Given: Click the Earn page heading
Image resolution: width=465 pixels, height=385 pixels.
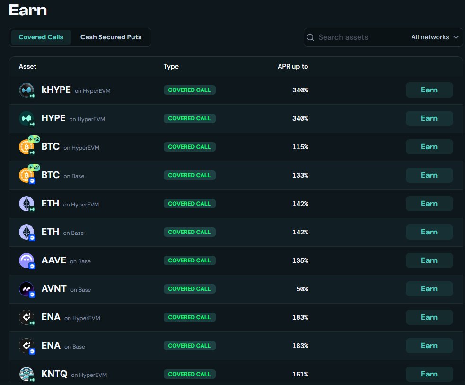Looking at the screenshot, I should pyautogui.click(x=28, y=10).
